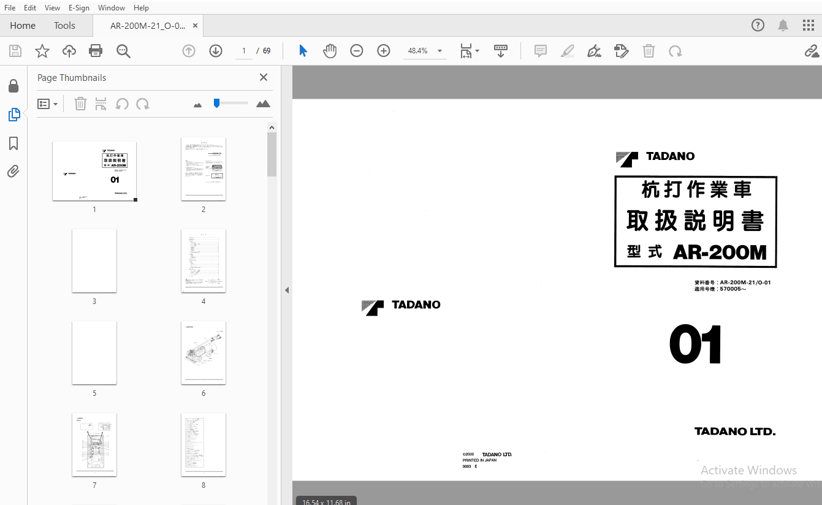Expand the fit page options arrow
Image resolution: width=822 pixels, height=505 pixels.
[478, 51]
